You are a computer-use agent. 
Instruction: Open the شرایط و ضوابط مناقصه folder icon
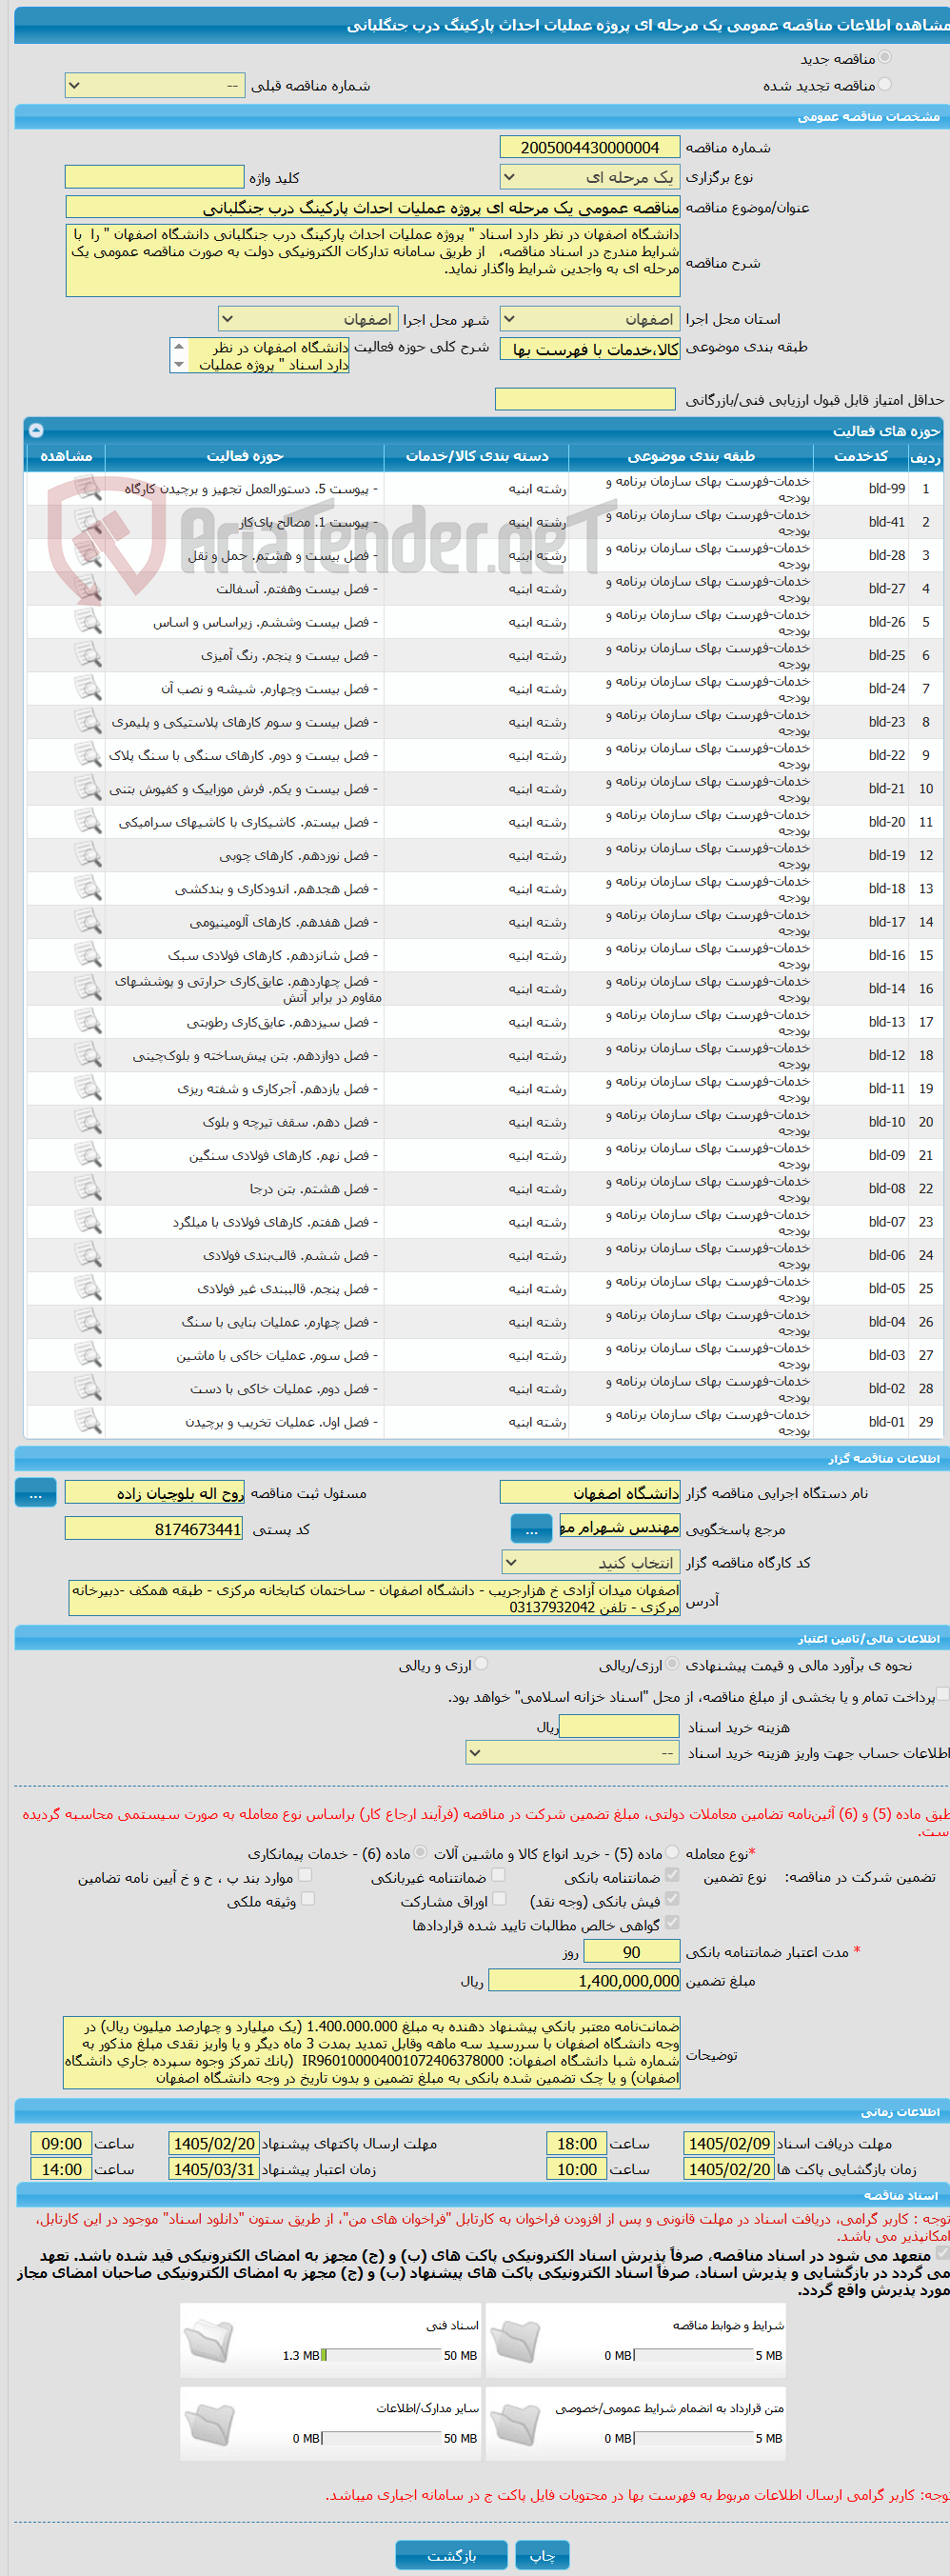coord(515,2342)
